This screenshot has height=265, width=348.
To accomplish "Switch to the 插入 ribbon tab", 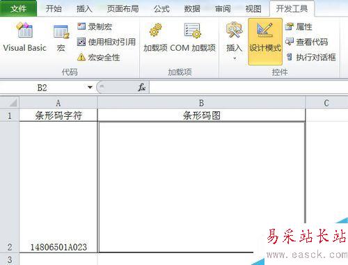I will 84,9.
